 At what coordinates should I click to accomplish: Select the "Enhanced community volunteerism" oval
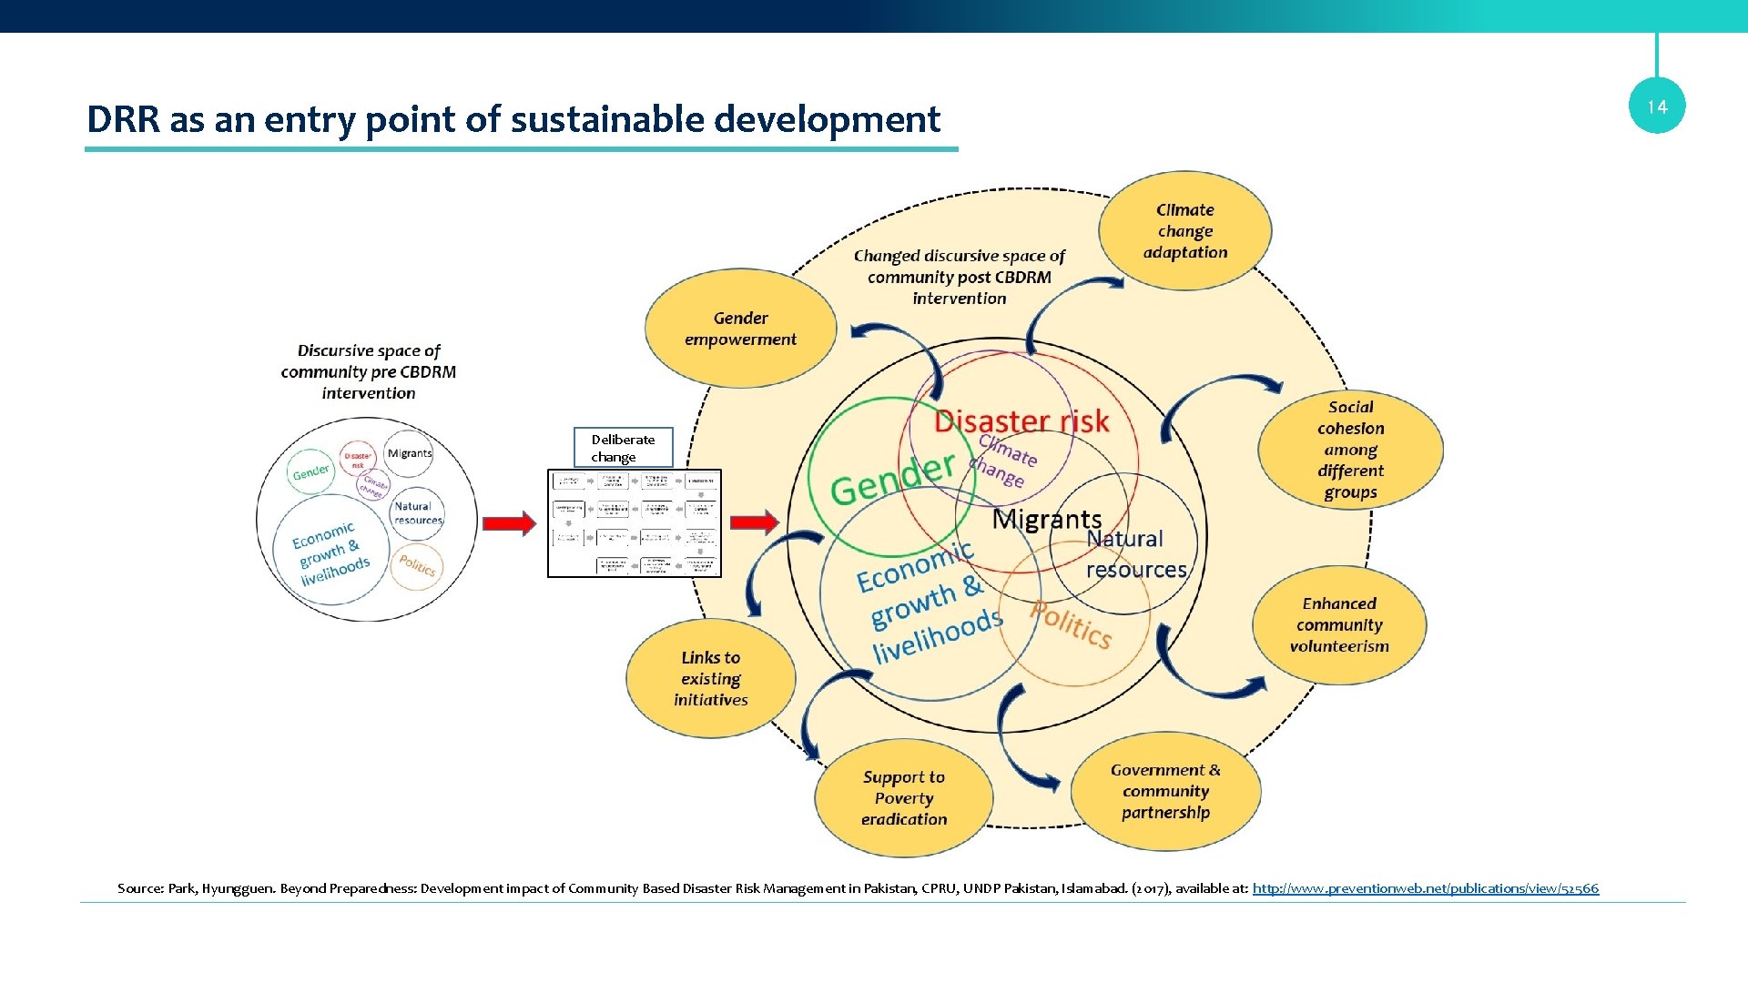pos(1339,625)
